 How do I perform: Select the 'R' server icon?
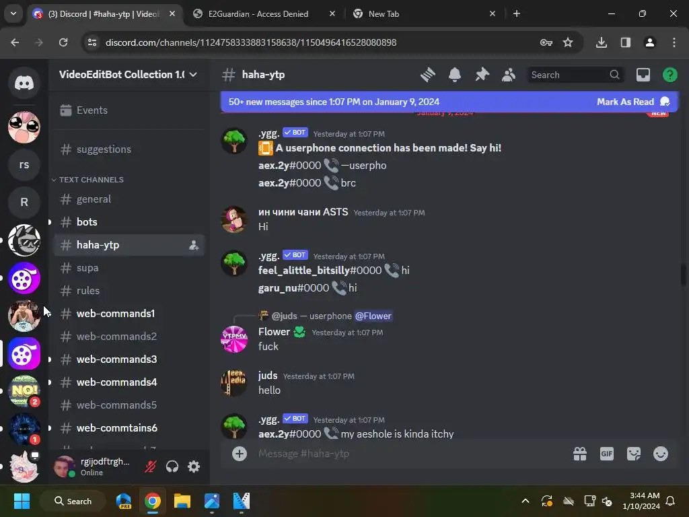click(x=24, y=202)
